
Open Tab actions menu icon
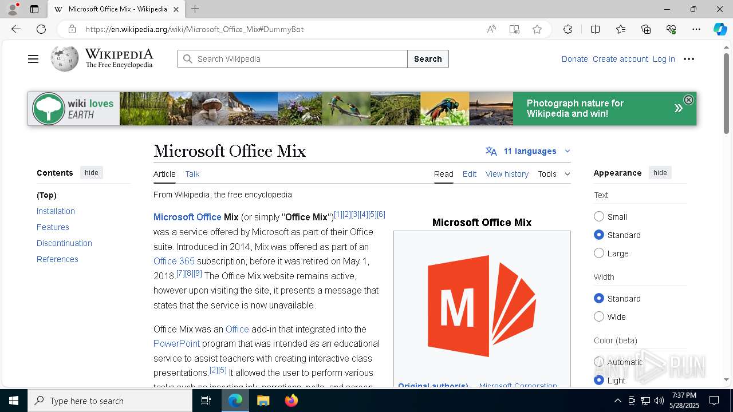(x=34, y=9)
